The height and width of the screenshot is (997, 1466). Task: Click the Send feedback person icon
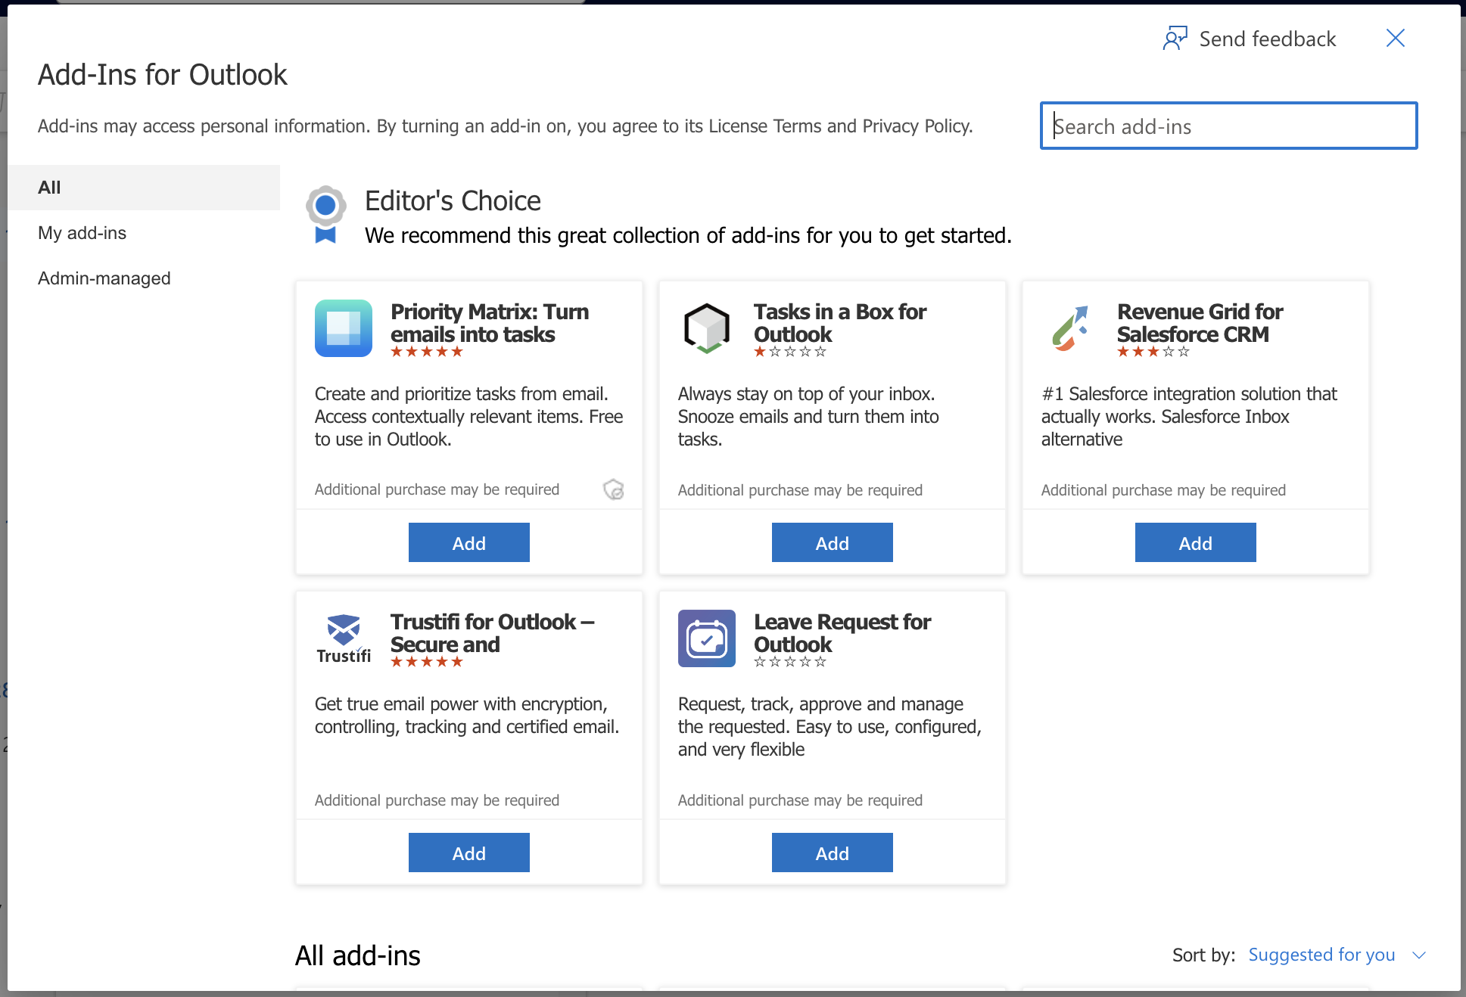tap(1175, 39)
